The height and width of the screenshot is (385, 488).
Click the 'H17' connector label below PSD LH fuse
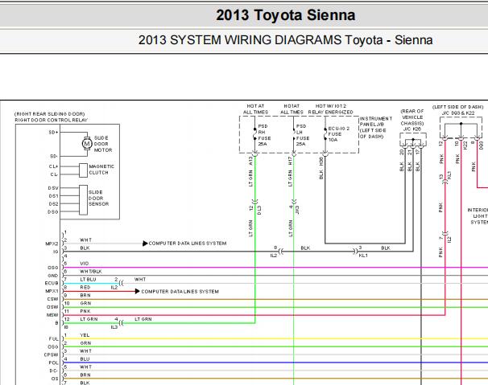pos(290,161)
